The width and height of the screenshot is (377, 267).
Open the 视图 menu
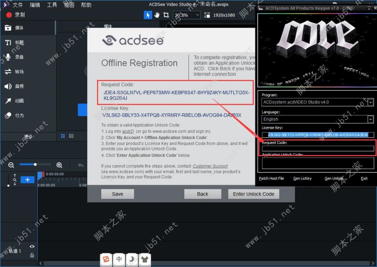pos(69,5)
